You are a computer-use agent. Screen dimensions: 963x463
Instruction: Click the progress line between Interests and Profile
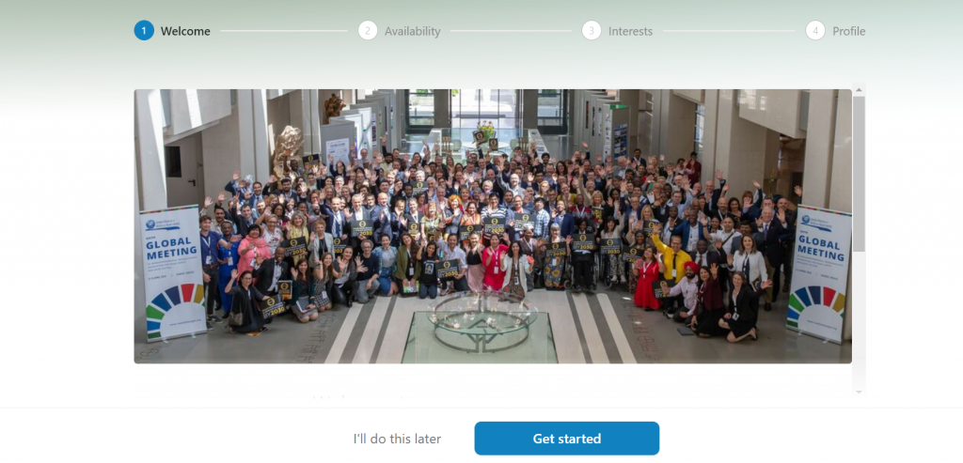point(729,31)
